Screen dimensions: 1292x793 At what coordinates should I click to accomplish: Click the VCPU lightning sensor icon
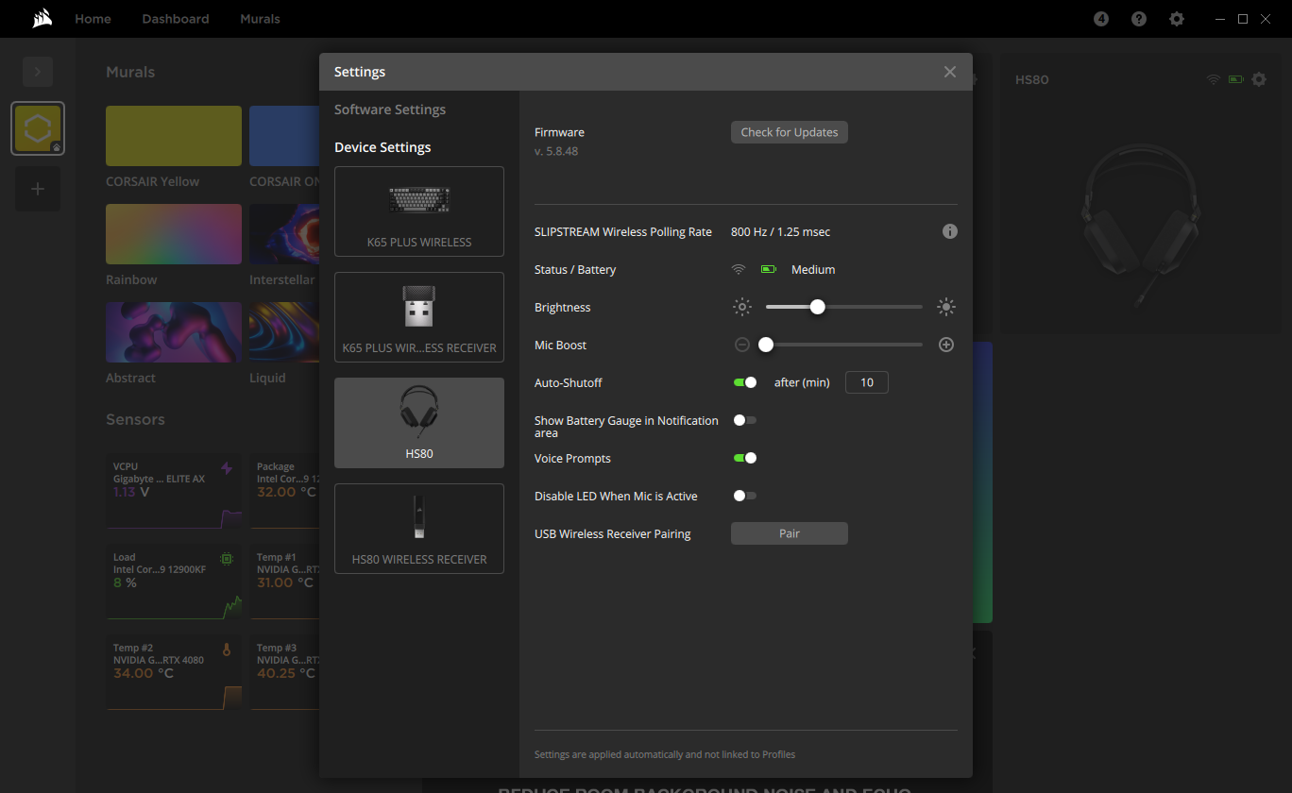(x=227, y=468)
